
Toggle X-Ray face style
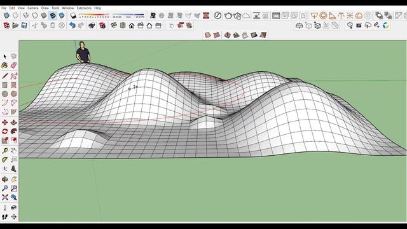pos(6,15)
